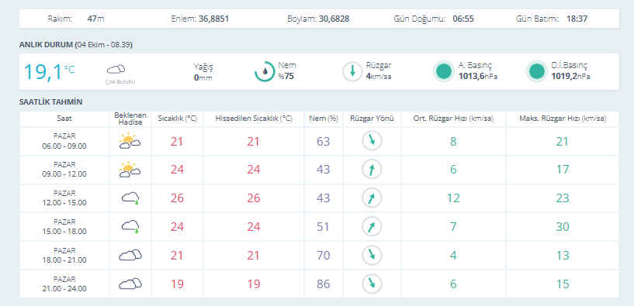Click the current Rüzgar direction arrow icon

click(352, 71)
